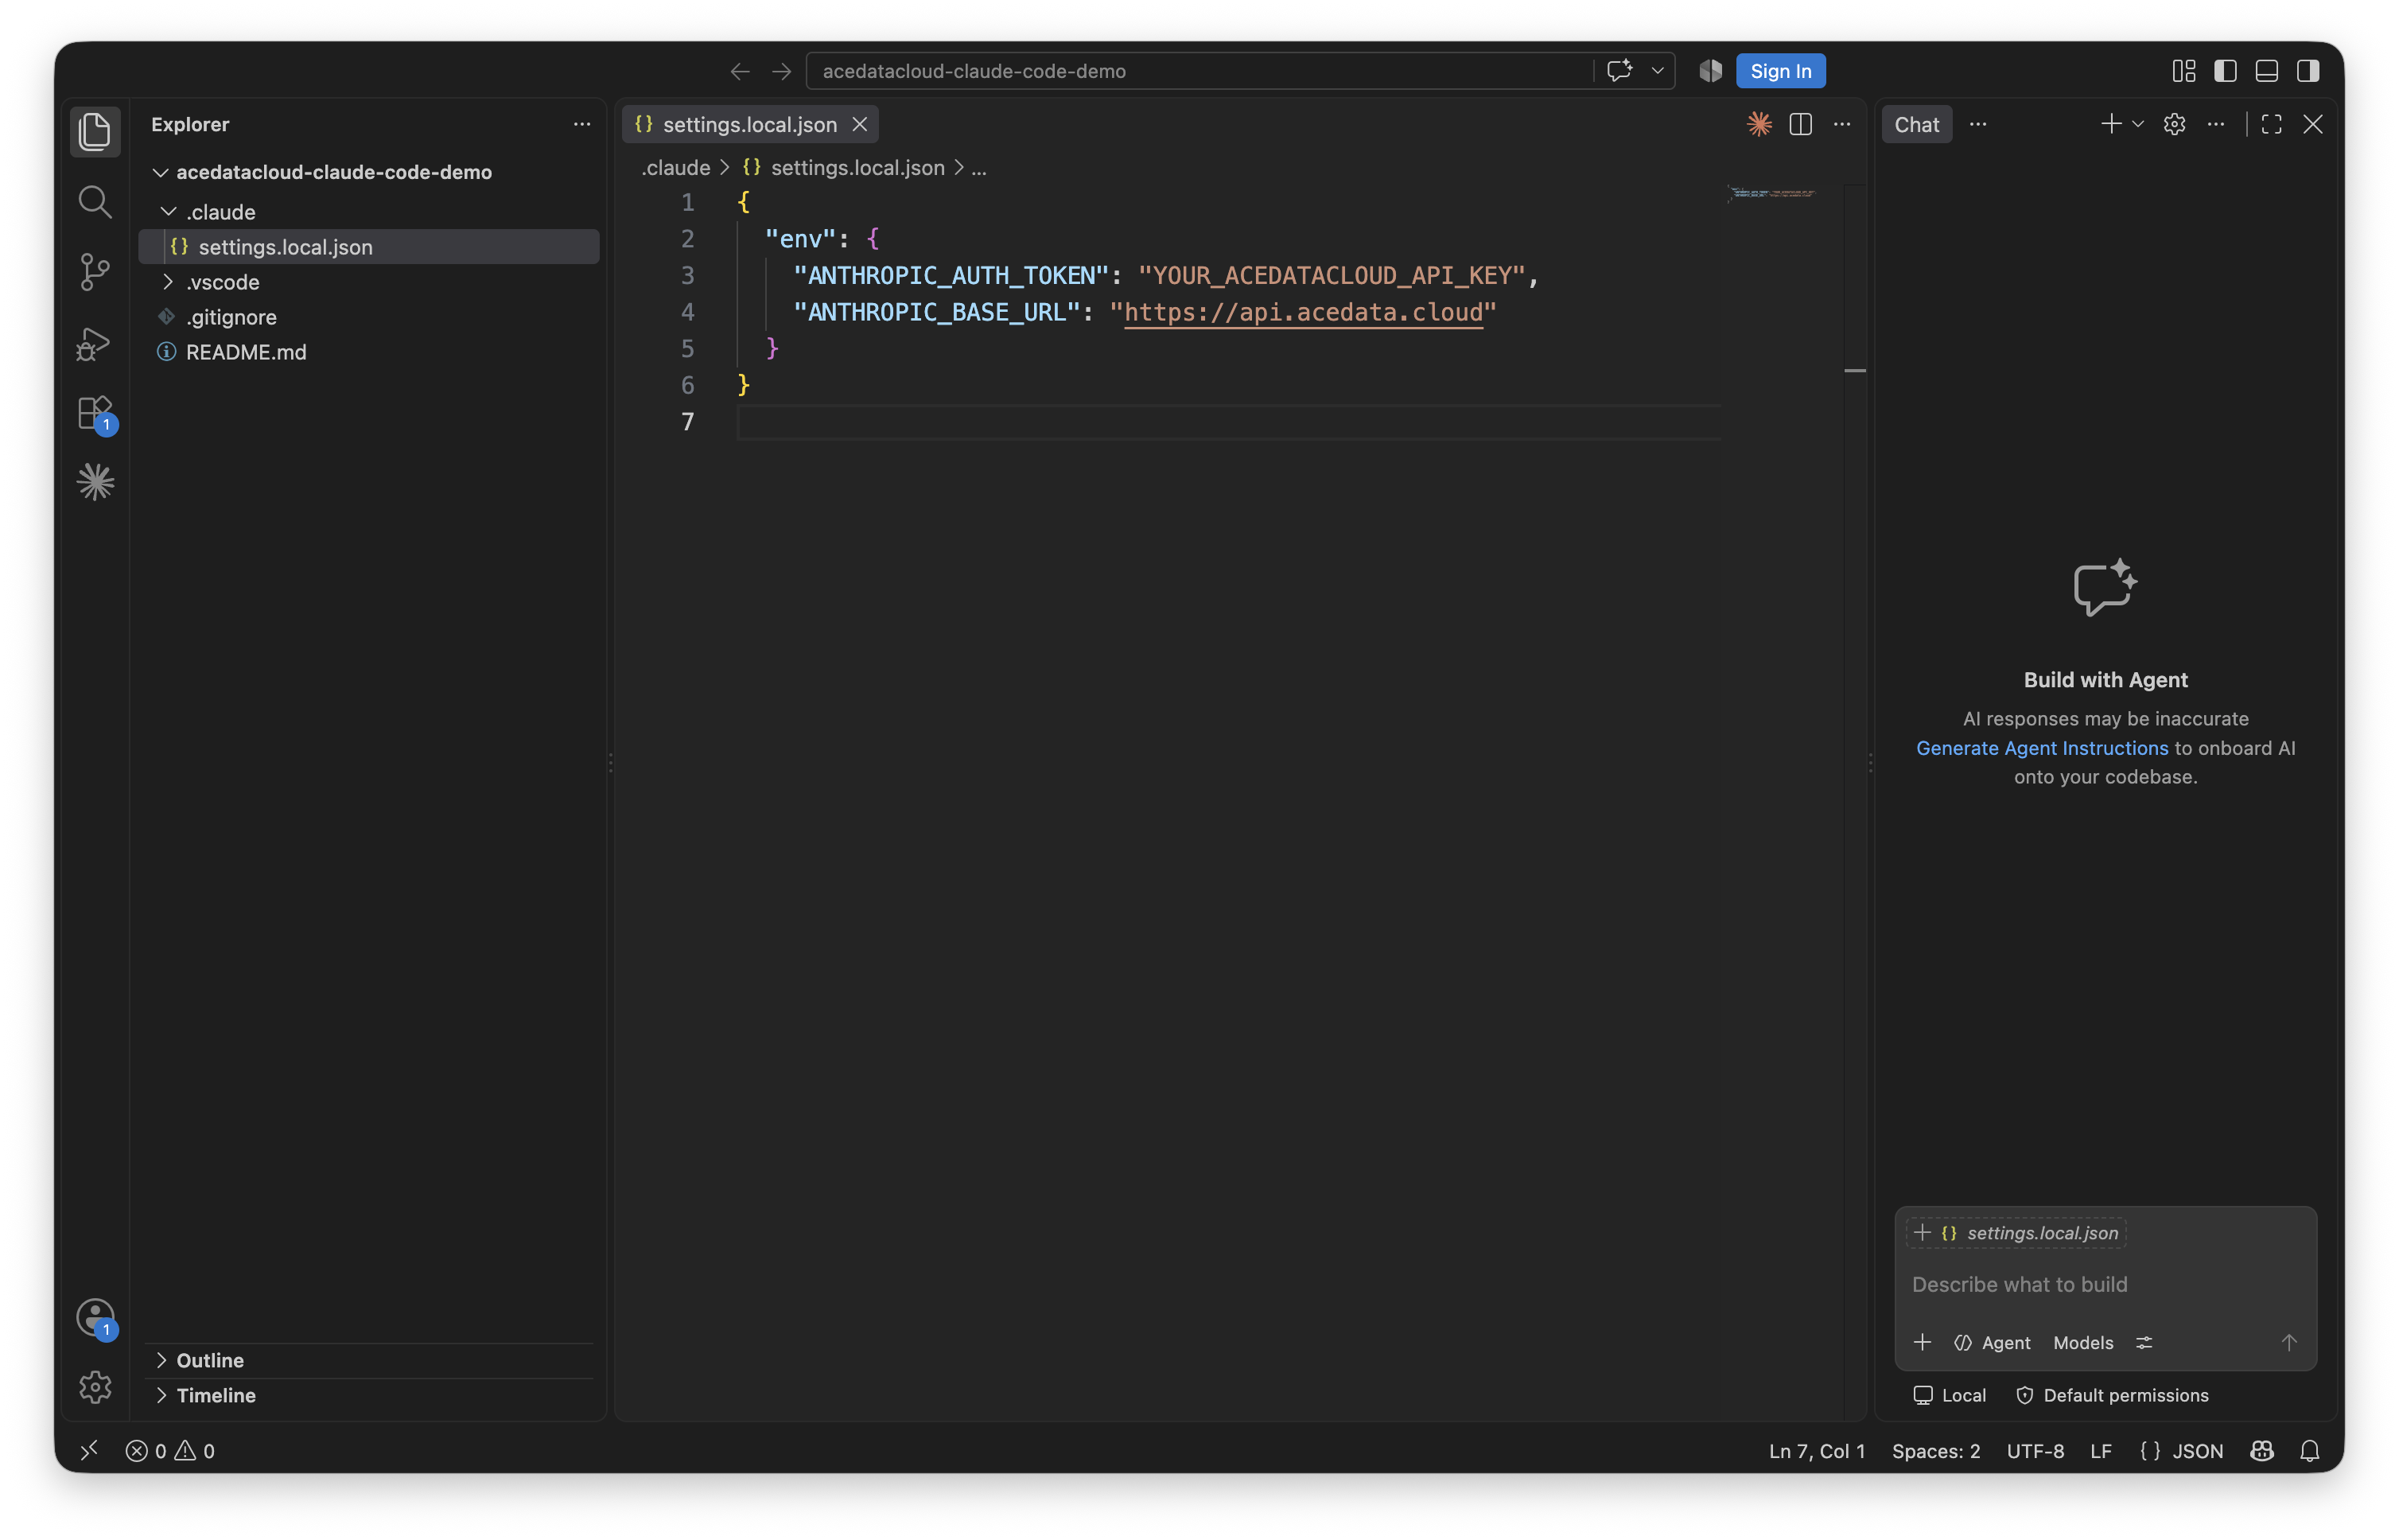Click the breadcrumb ellipsis
The height and width of the screenshot is (1540, 2399).
click(x=979, y=168)
